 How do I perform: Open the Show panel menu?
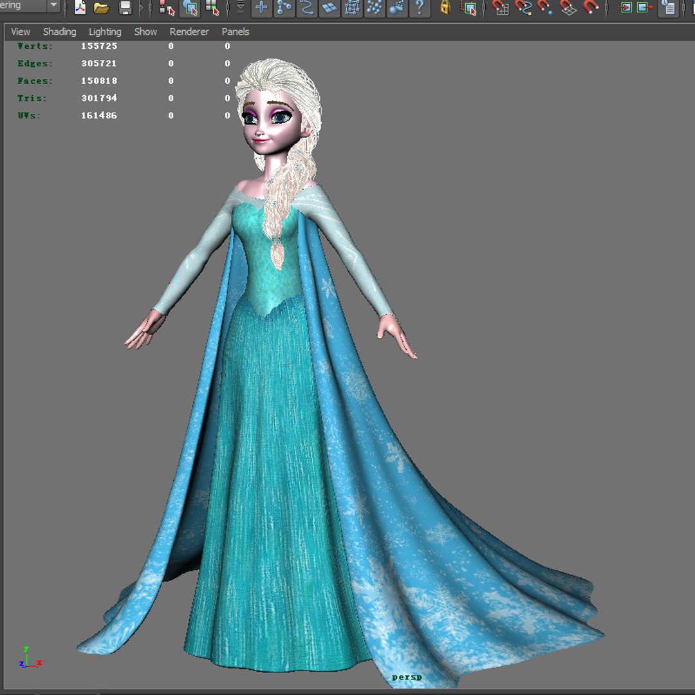(x=145, y=32)
